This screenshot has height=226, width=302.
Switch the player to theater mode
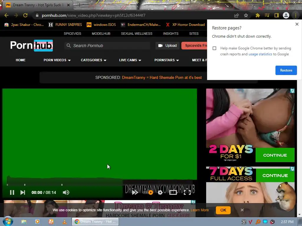pos(173,192)
